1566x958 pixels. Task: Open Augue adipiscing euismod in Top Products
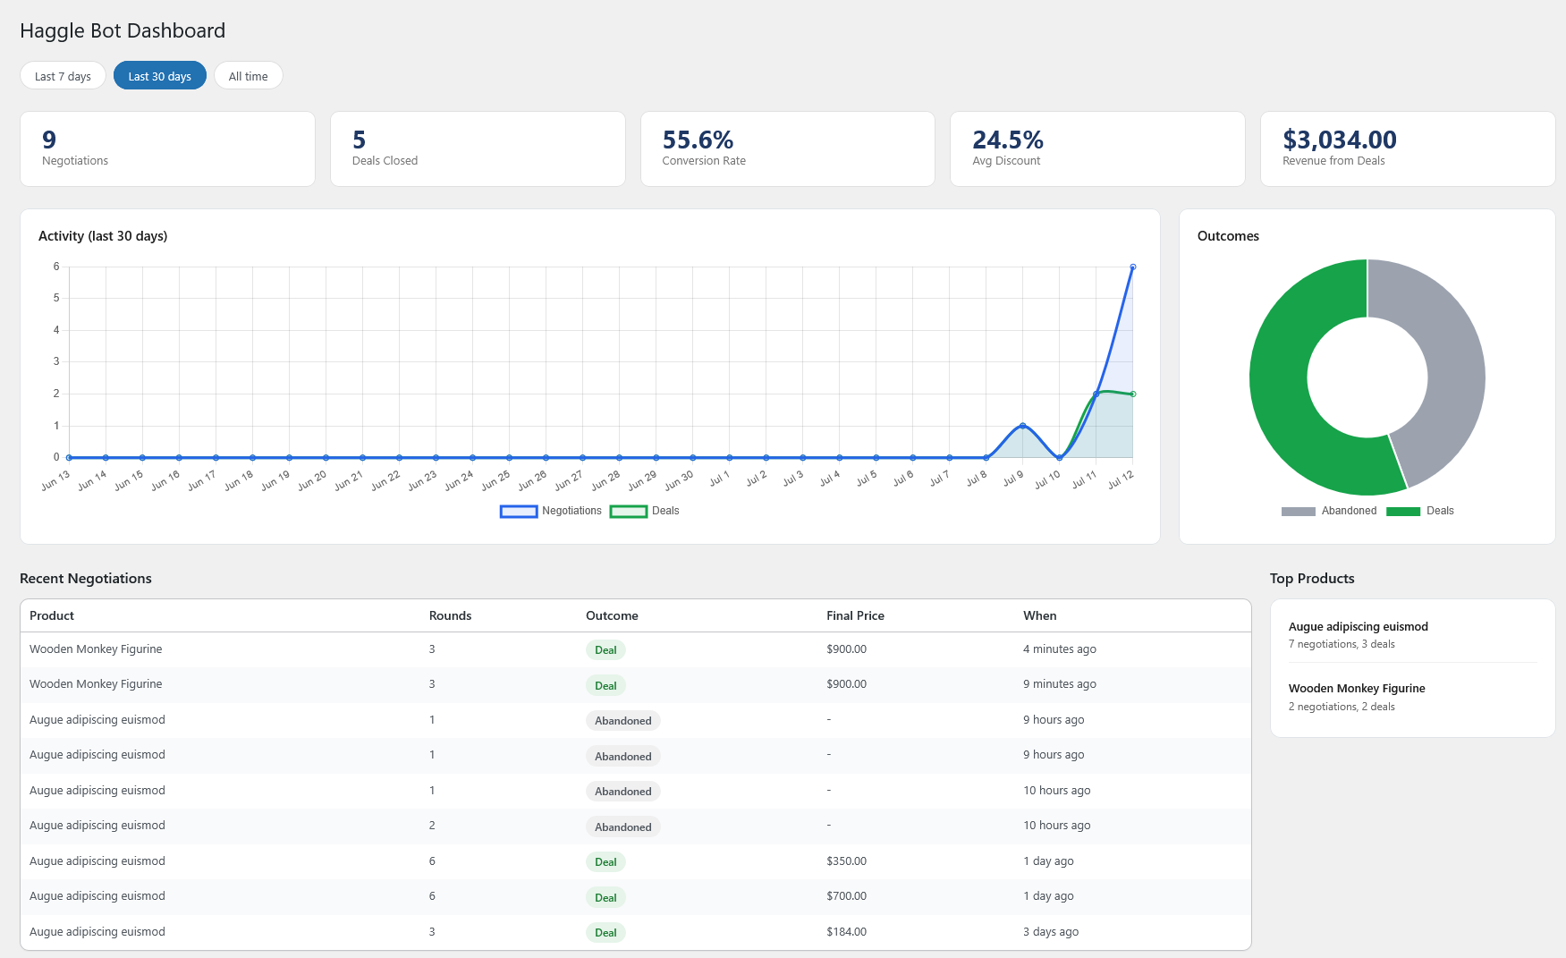[x=1358, y=627]
